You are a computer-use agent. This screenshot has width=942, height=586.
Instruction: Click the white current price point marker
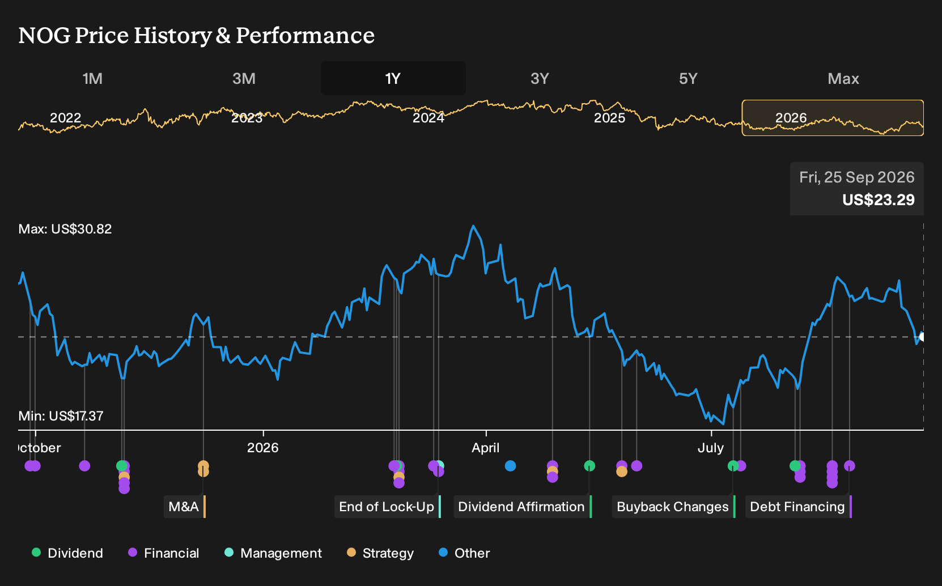(x=922, y=337)
